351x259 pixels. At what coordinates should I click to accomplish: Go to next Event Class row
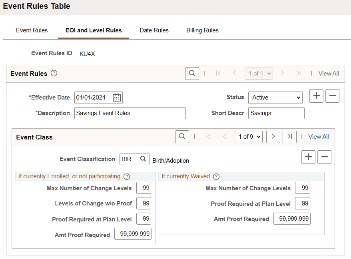(x=273, y=136)
